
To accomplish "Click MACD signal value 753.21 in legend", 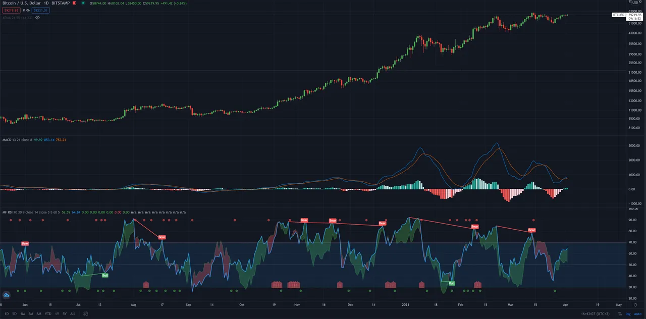I will point(61,140).
